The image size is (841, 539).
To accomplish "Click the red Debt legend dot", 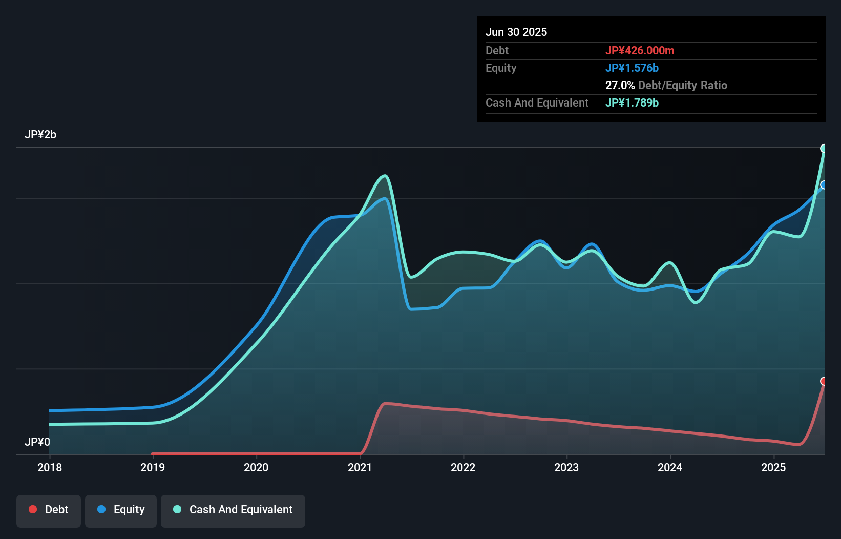I will [33, 509].
